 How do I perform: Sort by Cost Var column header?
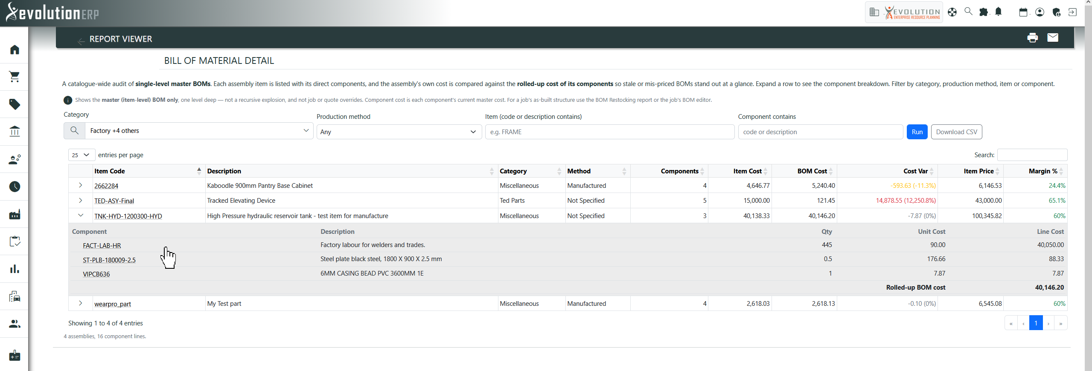pos(888,171)
